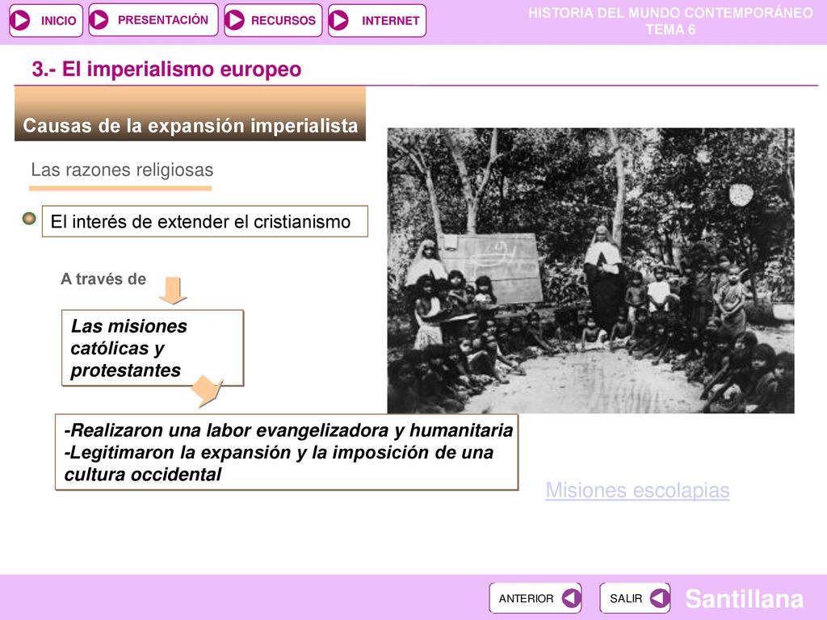Click the play arrow icon beside PRESENTACIÓN
Screen dimensions: 827x620
pos(99,20)
